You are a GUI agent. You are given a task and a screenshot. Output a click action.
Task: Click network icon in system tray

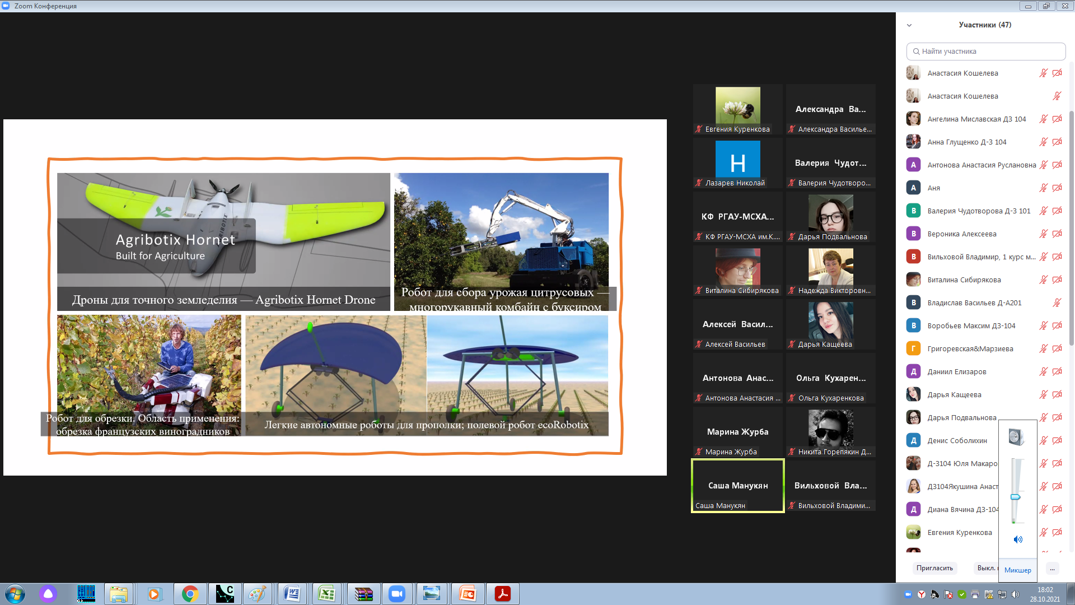pos(1002,594)
